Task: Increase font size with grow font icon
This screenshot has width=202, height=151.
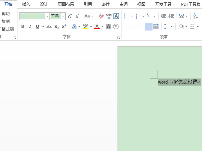Action: [70, 16]
